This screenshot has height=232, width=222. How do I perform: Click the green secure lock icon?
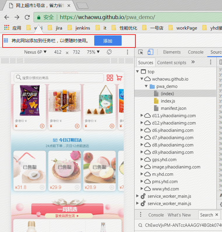click(39, 18)
